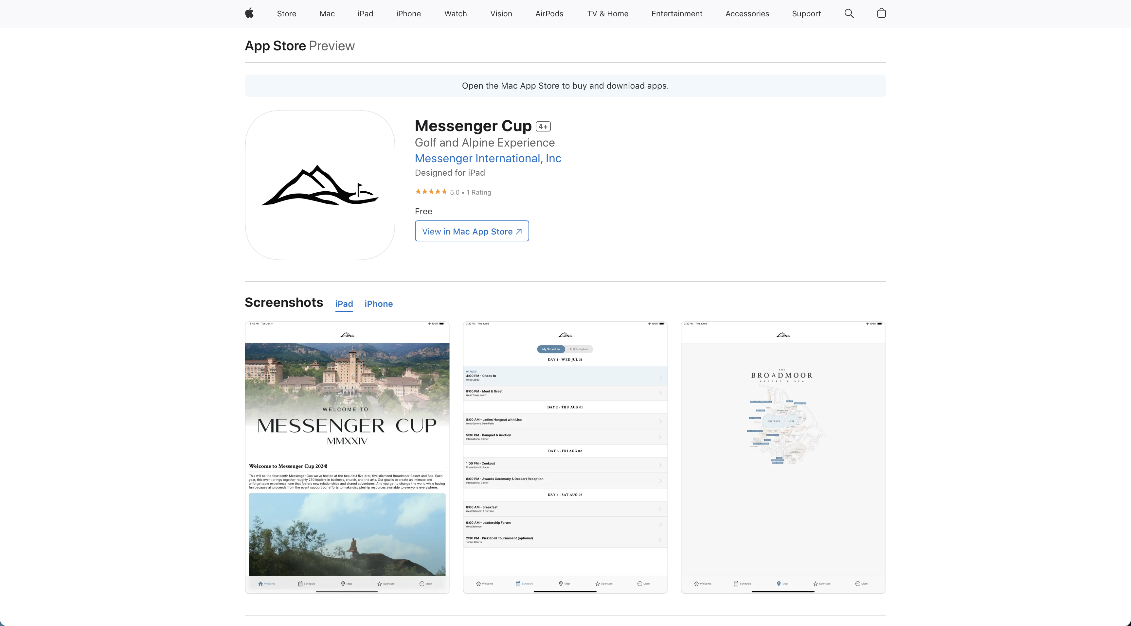Expand the 1:00 PM Cookout entry chevron
Viewport: 1131px width, 626px height.
[x=660, y=465]
